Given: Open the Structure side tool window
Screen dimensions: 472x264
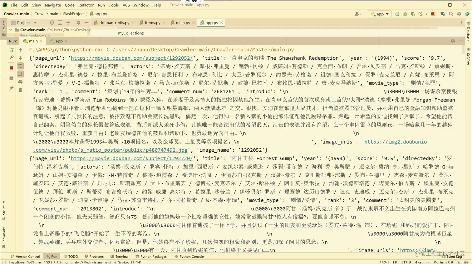Looking at the screenshot, I should (x=4, y=210).
